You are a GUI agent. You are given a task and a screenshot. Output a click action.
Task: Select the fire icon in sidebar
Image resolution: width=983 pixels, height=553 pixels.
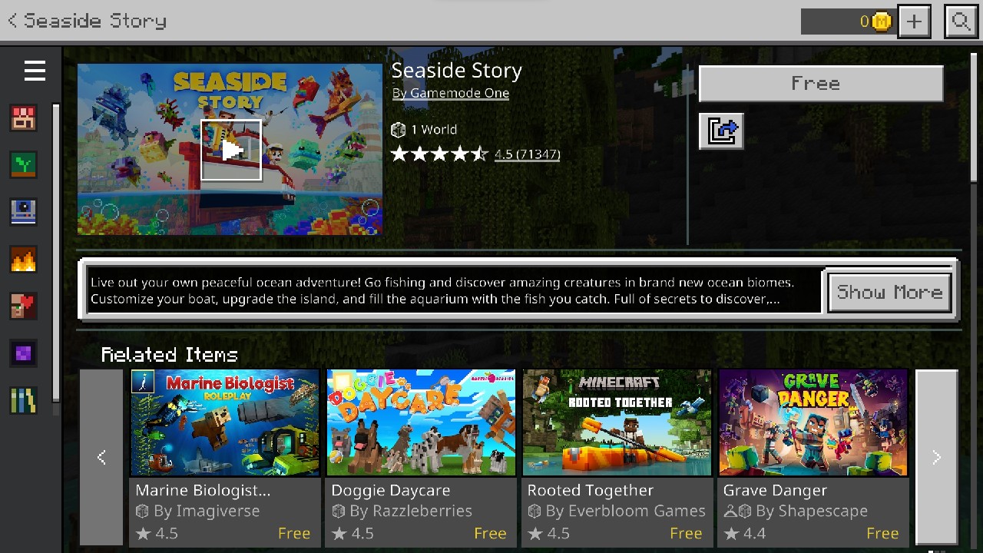tap(23, 259)
